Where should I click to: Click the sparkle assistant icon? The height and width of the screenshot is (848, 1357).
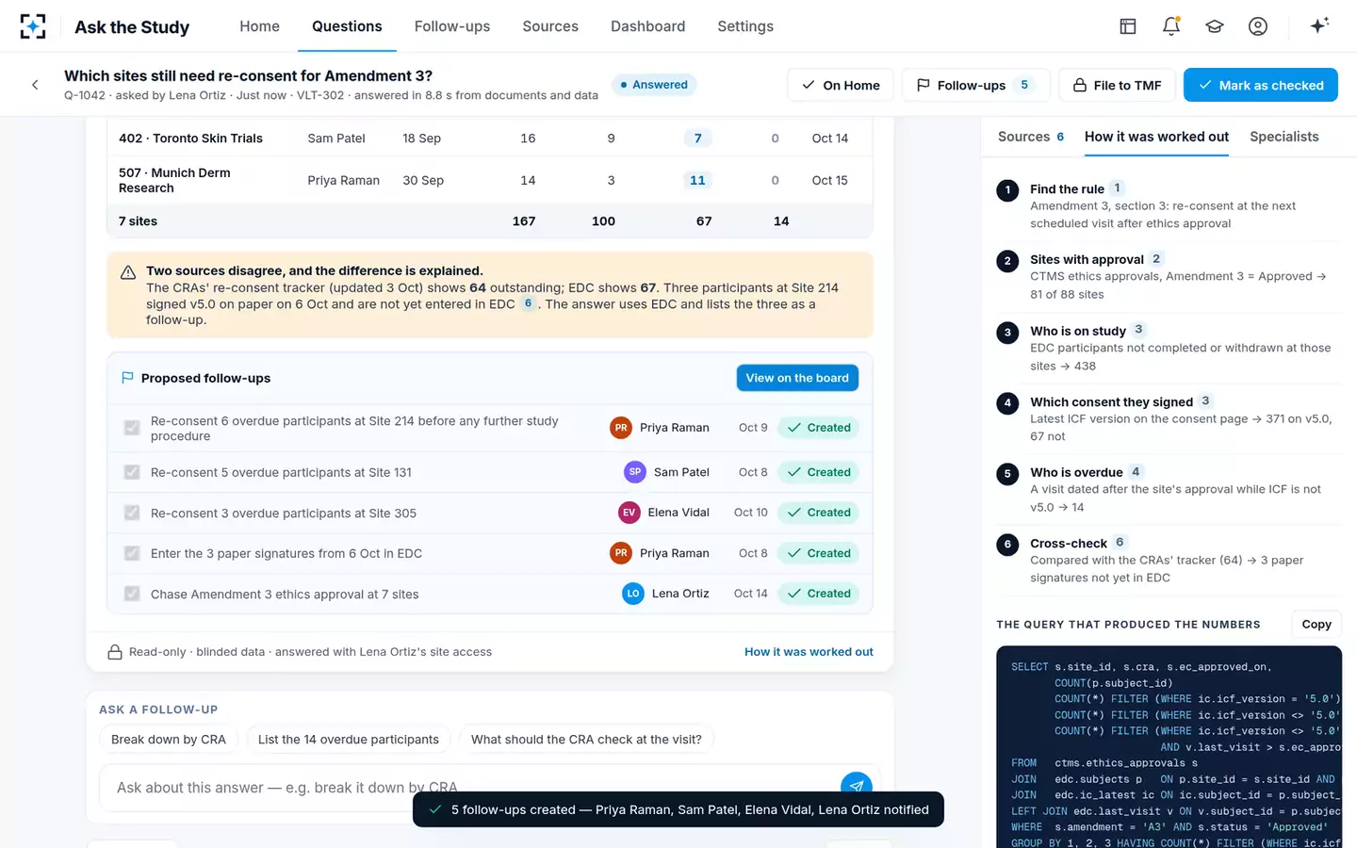[1319, 25]
